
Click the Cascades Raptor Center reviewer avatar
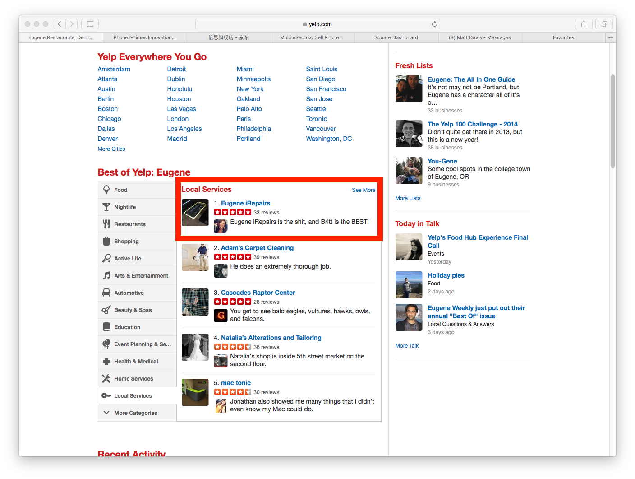pyautogui.click(x=221, y=316)
